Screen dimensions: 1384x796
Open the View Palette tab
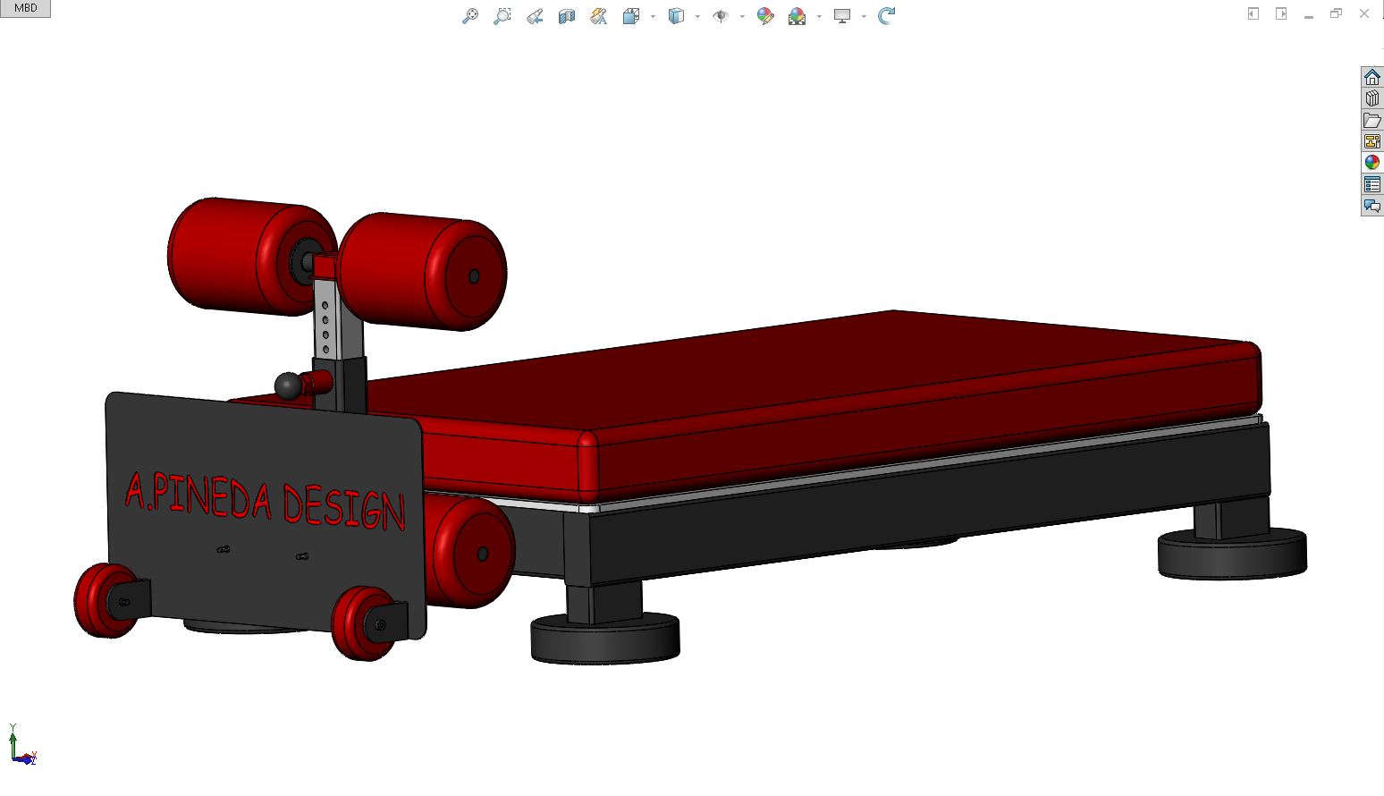click(1372, 141)
